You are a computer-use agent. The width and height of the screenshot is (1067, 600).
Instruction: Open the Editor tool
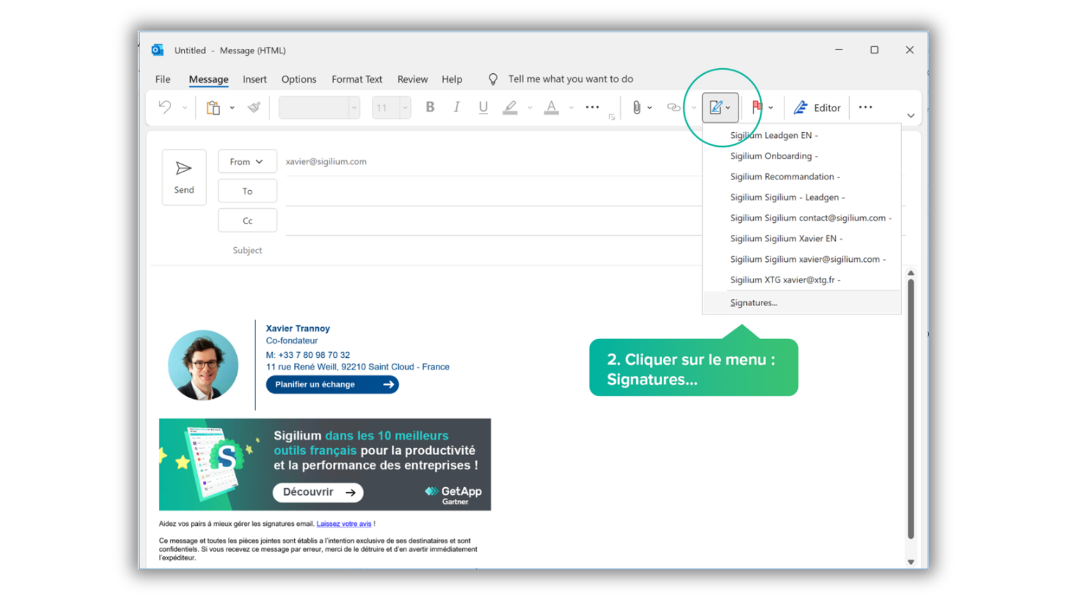[x=817, y=108]
